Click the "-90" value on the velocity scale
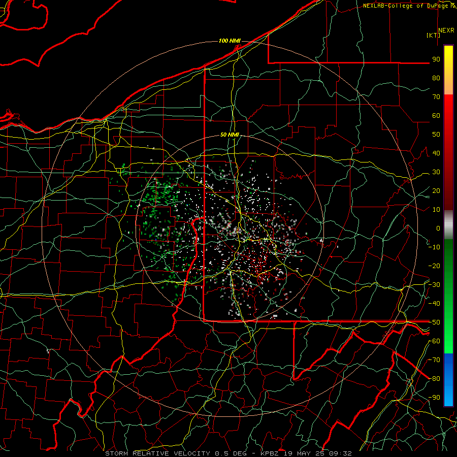Screen dimensions: 457x457 click(434, 398)
